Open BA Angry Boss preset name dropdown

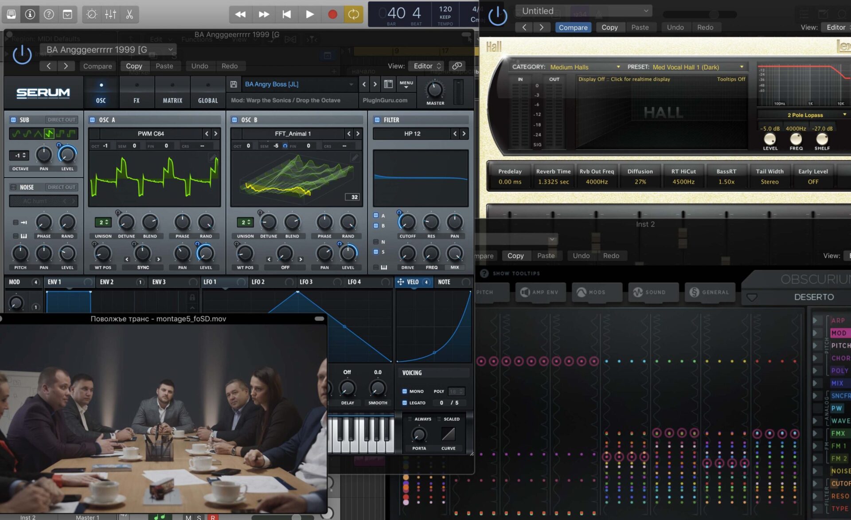[299, 84]
